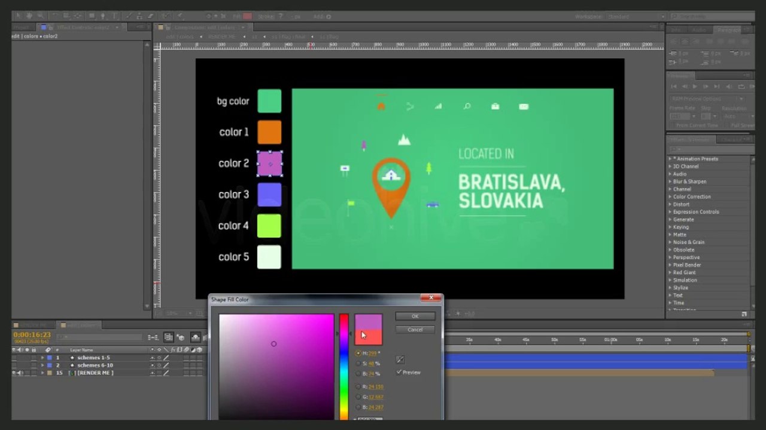Select the R red radio button
The height and width of the screenshot is (430, 766).
(x=358, y=387)
